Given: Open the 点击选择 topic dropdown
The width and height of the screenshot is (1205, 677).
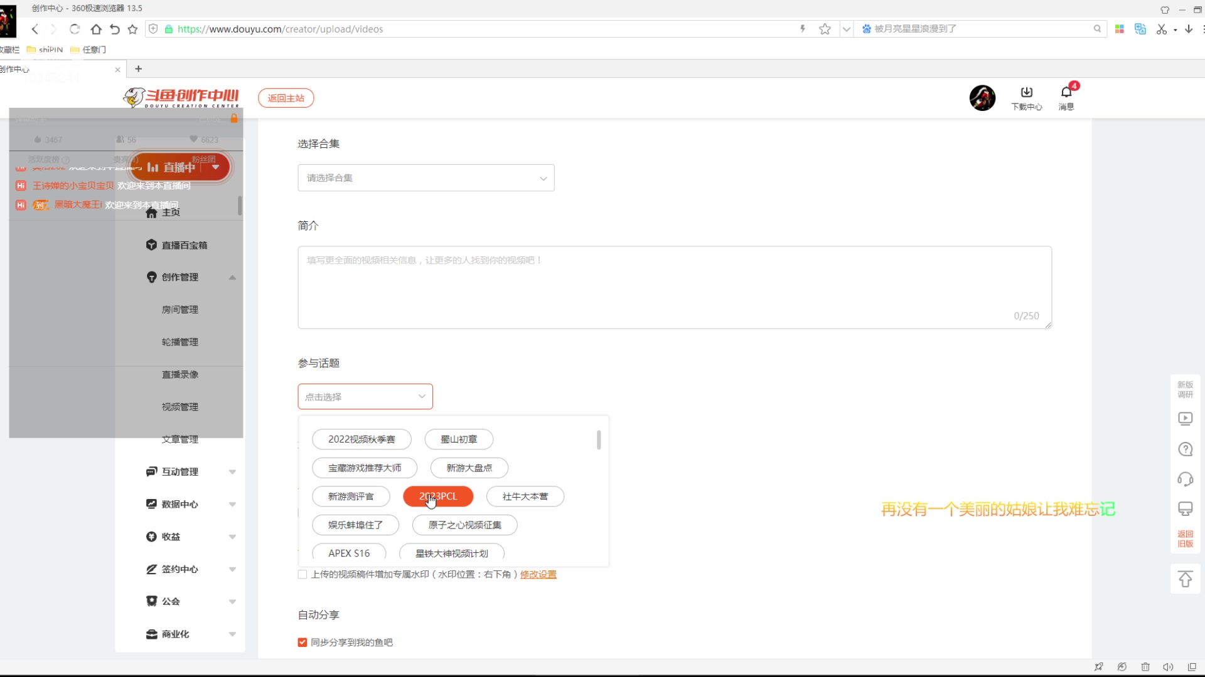Looking at the screenshot, I should coord(365,397).
